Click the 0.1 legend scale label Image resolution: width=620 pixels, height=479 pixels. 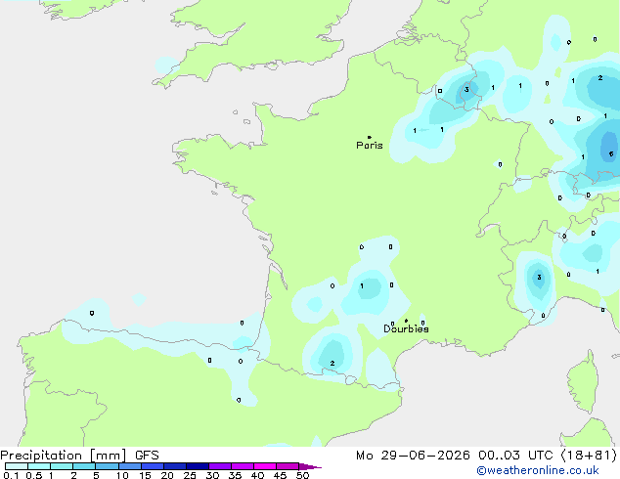[x=11, y=475]
